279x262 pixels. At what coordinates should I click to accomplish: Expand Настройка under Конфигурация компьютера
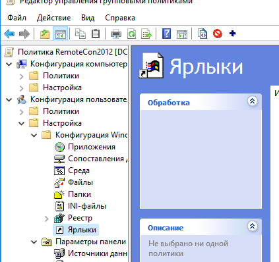21,88
